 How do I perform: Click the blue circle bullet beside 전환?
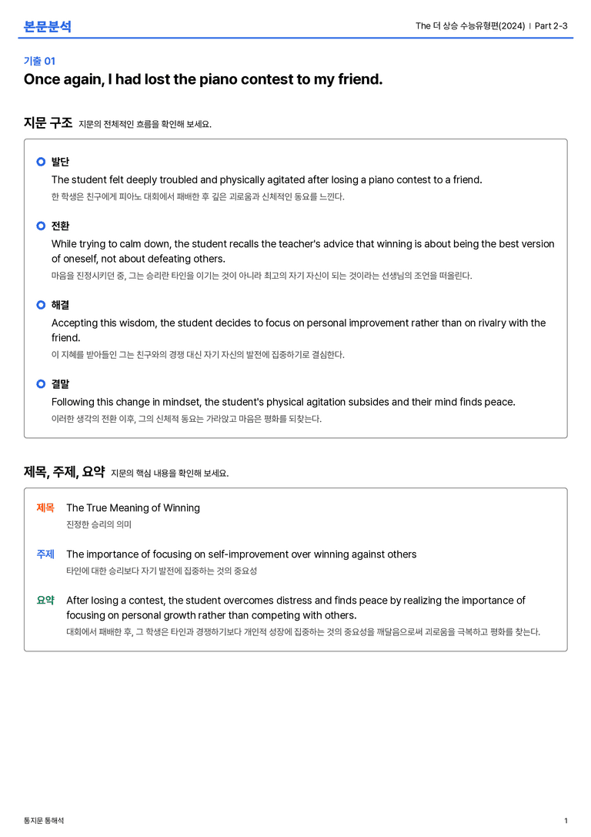coord(41,226)
